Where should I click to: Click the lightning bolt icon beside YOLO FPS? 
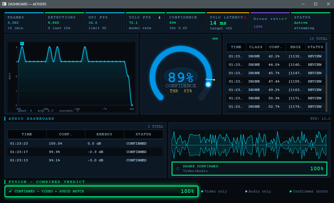pyautogui.click(x=159, y=18)
